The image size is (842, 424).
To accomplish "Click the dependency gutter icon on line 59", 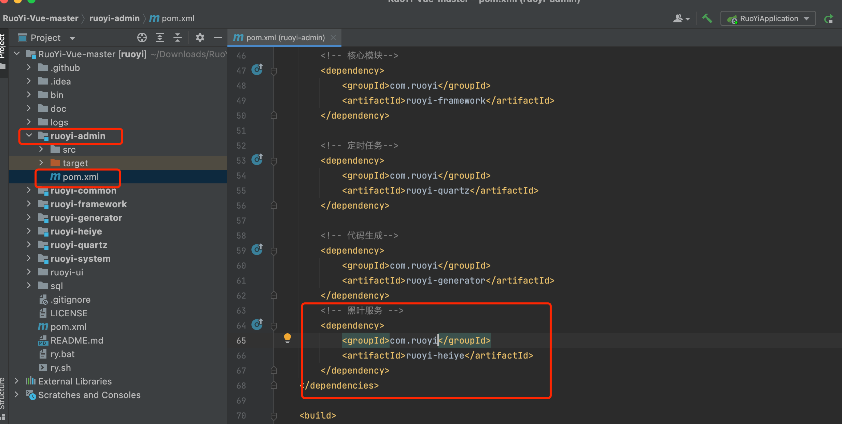I will (257, 249).
